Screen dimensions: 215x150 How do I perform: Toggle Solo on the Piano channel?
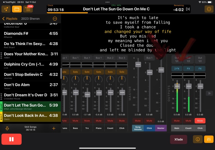(x=99, y=72)
